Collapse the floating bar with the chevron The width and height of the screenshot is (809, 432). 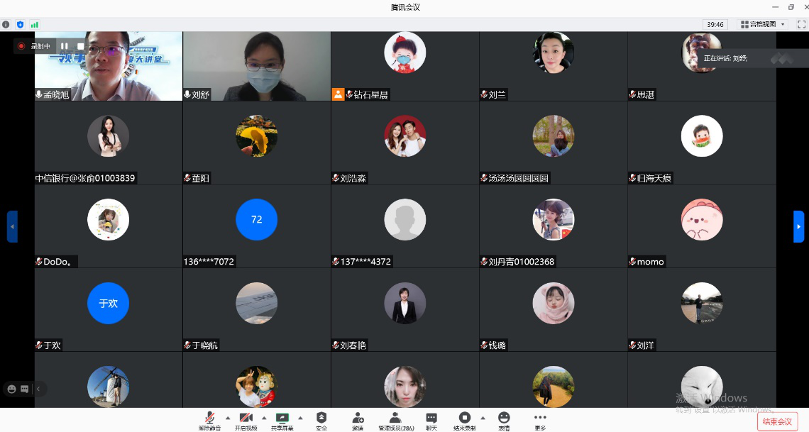coord(38,389)
